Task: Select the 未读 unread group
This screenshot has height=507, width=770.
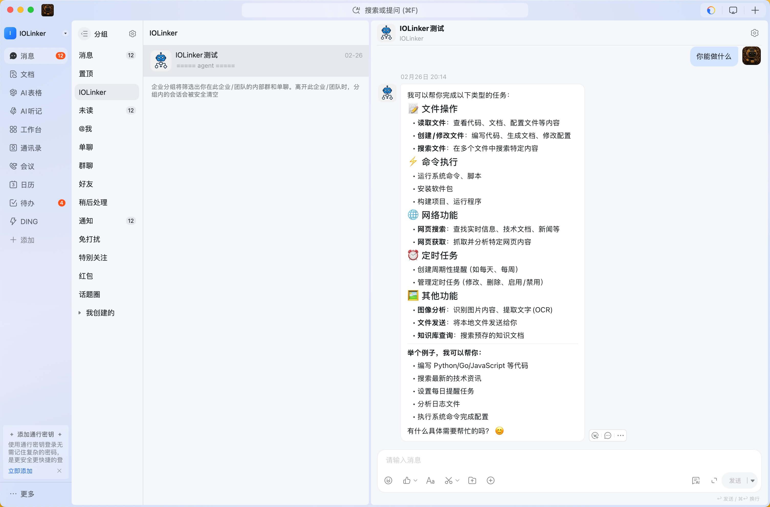Action: click(107, 111)
